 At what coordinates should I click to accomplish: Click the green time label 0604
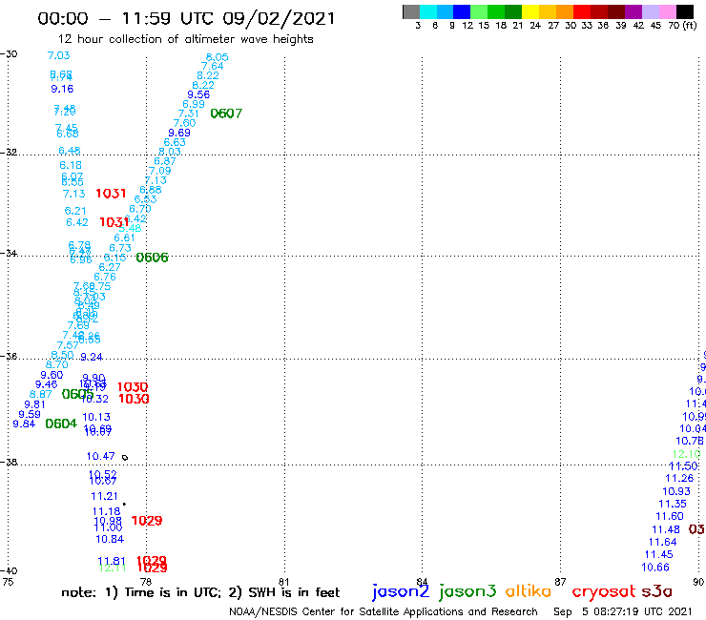click(61, 424)
